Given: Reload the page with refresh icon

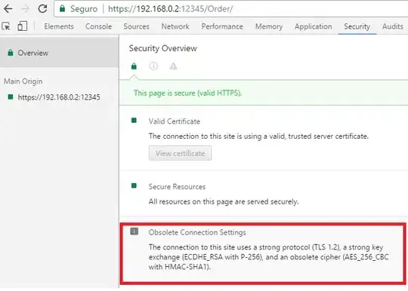Looking at the screenshot, I should tap(42, 8).
